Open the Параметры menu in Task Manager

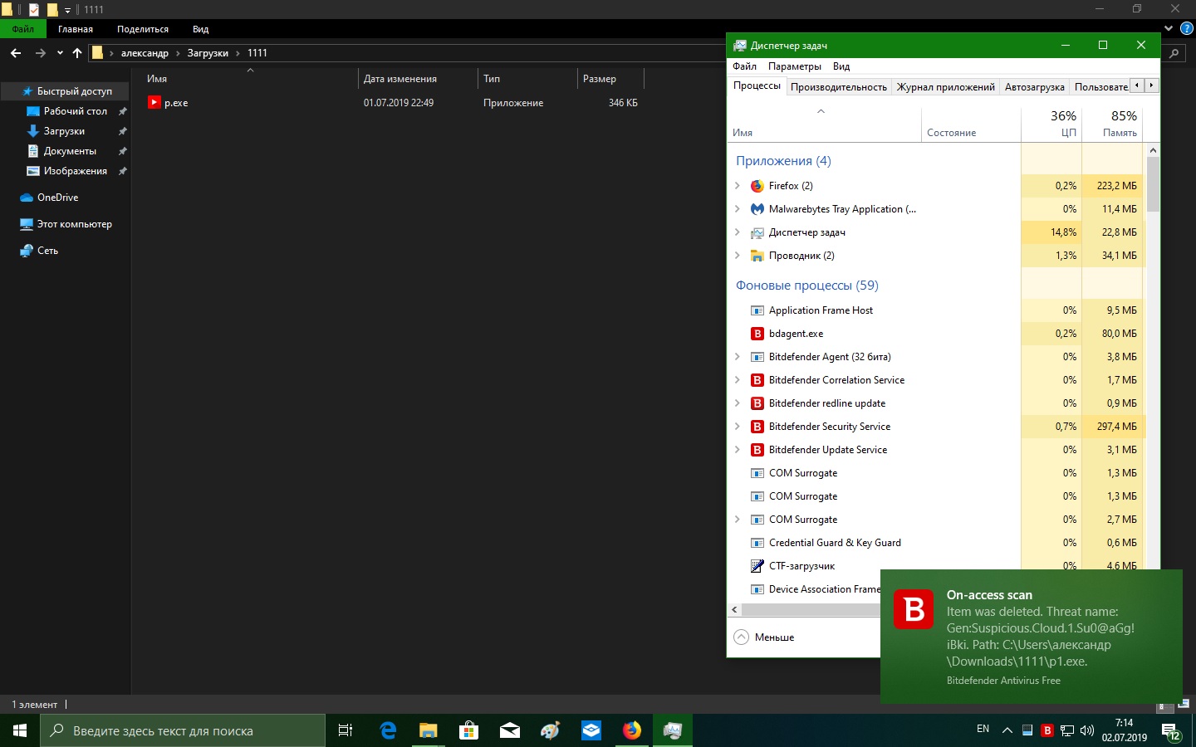click(794, 66)
